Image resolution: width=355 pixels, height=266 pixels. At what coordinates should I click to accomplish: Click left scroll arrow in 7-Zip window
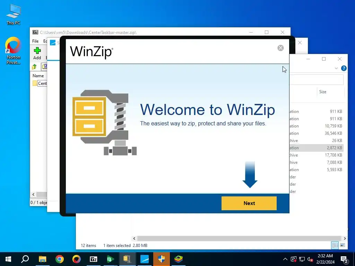[34, 194]
